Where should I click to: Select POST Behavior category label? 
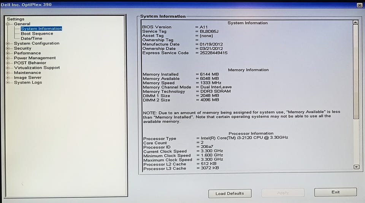[30, 63]
